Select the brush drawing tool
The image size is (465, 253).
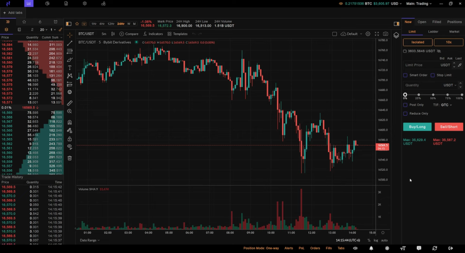69,59
